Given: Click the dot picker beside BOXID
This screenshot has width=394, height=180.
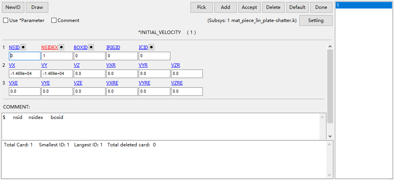Looking at the screenshot, I should (x=91, y=47).
